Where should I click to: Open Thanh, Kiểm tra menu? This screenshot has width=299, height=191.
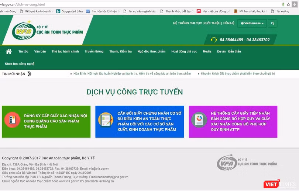120,51
